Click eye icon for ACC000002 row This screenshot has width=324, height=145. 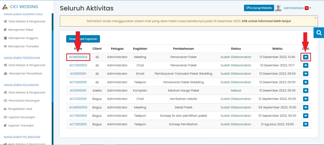306,66
